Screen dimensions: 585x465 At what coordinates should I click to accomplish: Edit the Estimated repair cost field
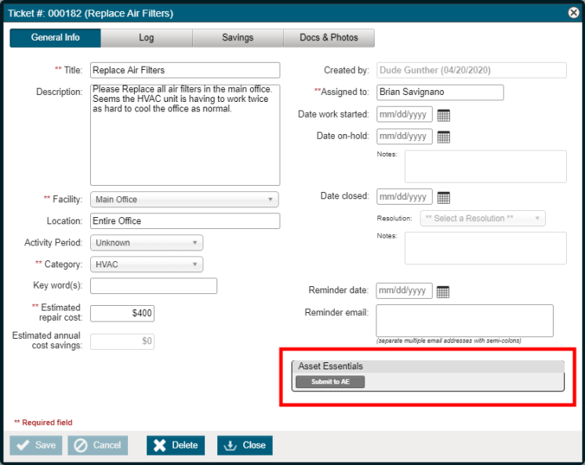tap(122, 313)
